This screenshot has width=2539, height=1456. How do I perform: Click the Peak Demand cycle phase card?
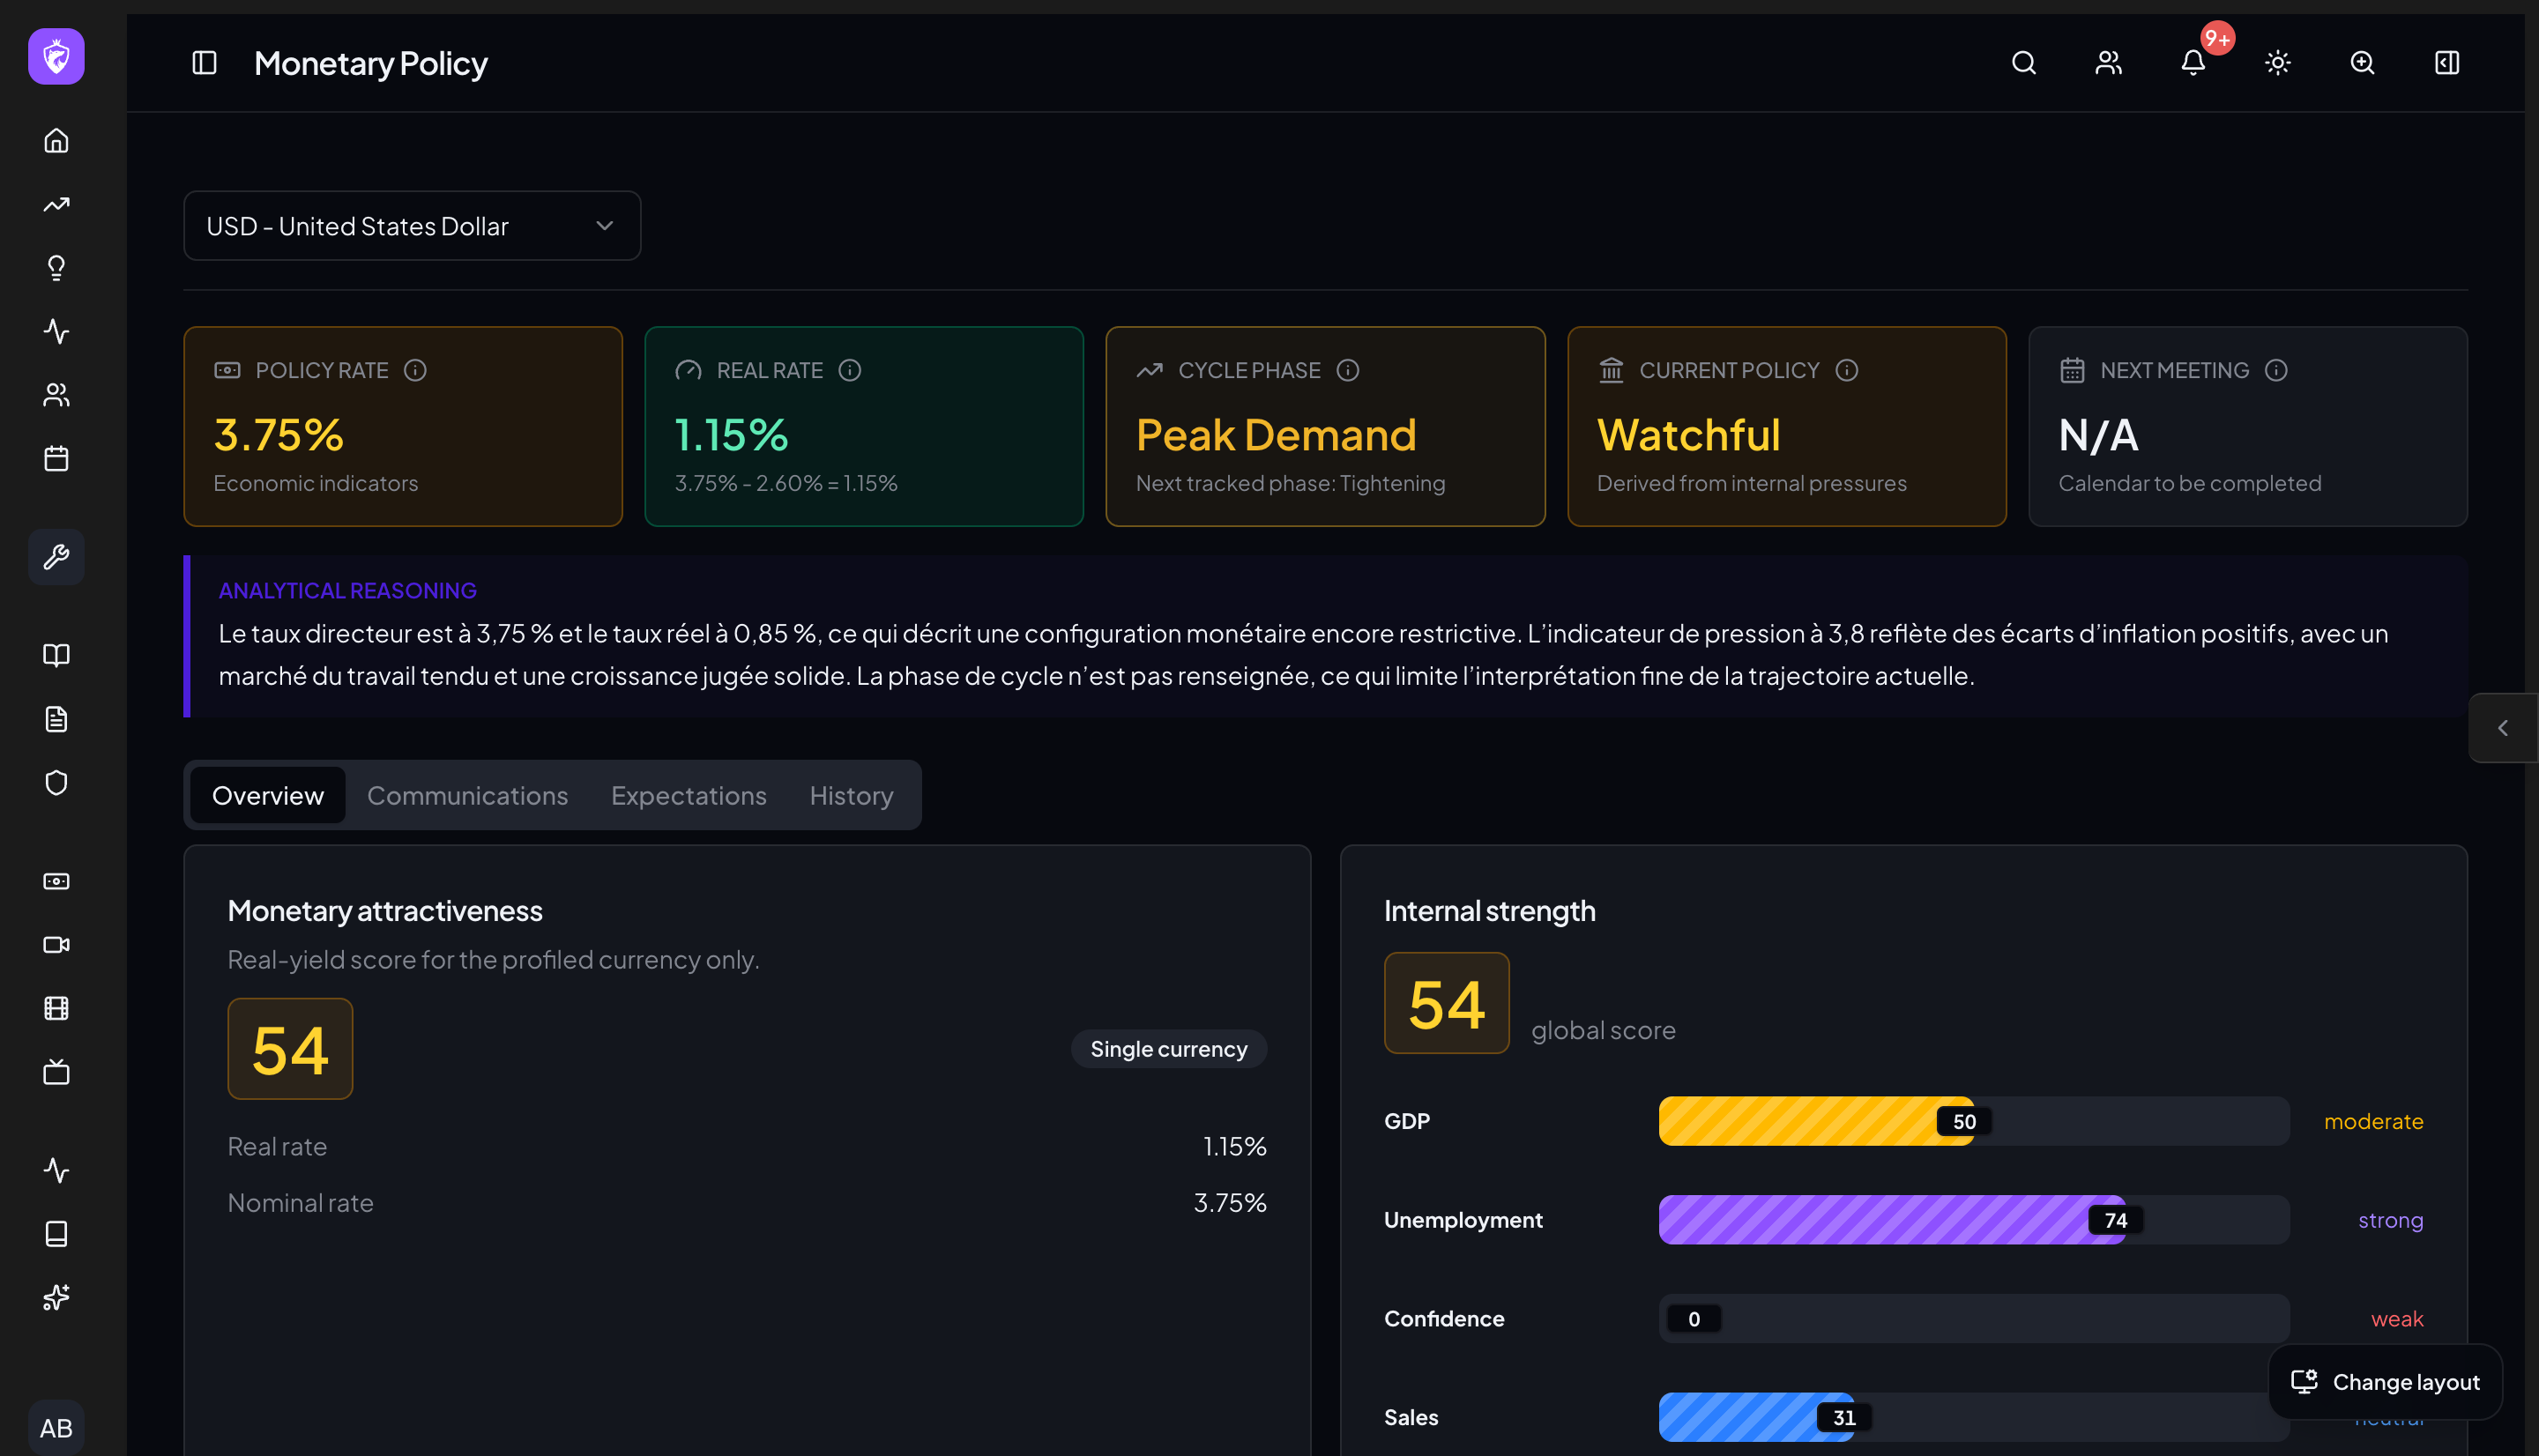point(1325,427)
